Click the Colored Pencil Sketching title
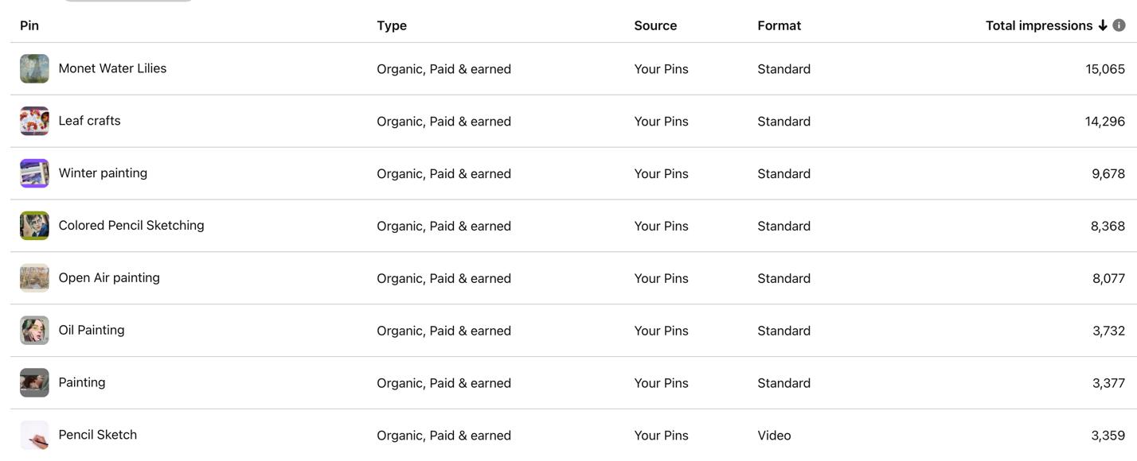This screenshot has width=1137, height=461. click(x=131, y=226)
